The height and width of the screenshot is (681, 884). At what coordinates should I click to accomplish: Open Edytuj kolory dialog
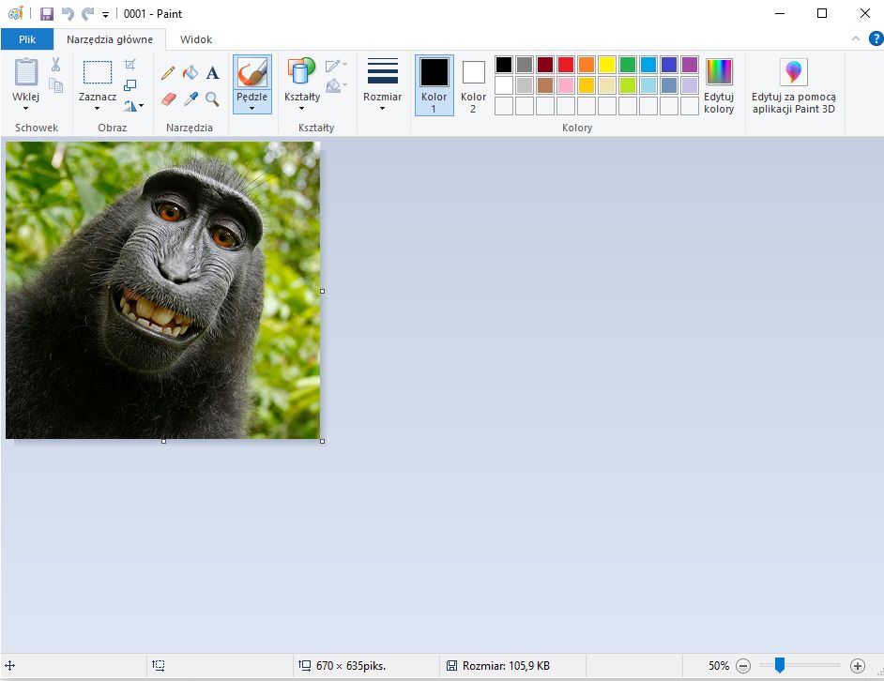[x=718, y=85]
